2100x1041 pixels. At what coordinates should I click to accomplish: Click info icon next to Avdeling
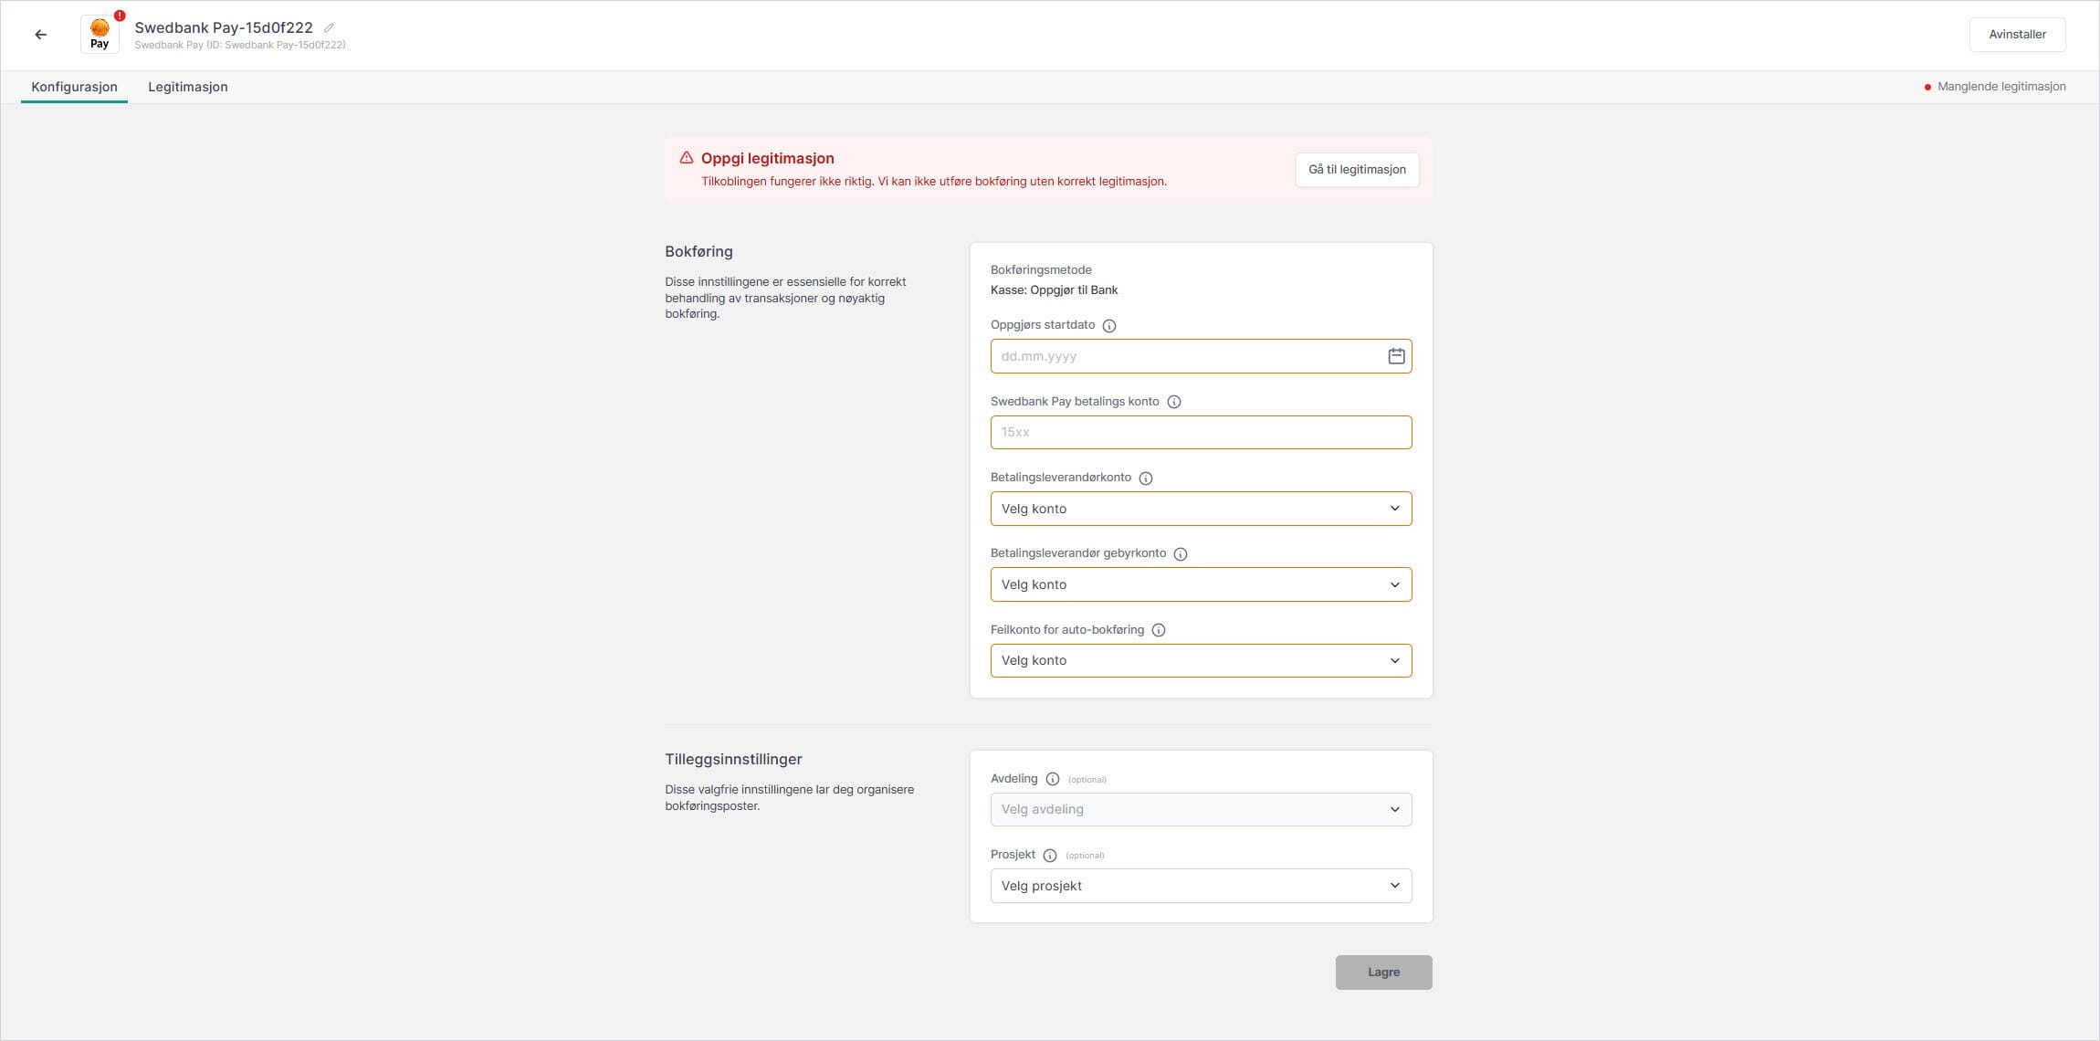tap(1052, 780)
